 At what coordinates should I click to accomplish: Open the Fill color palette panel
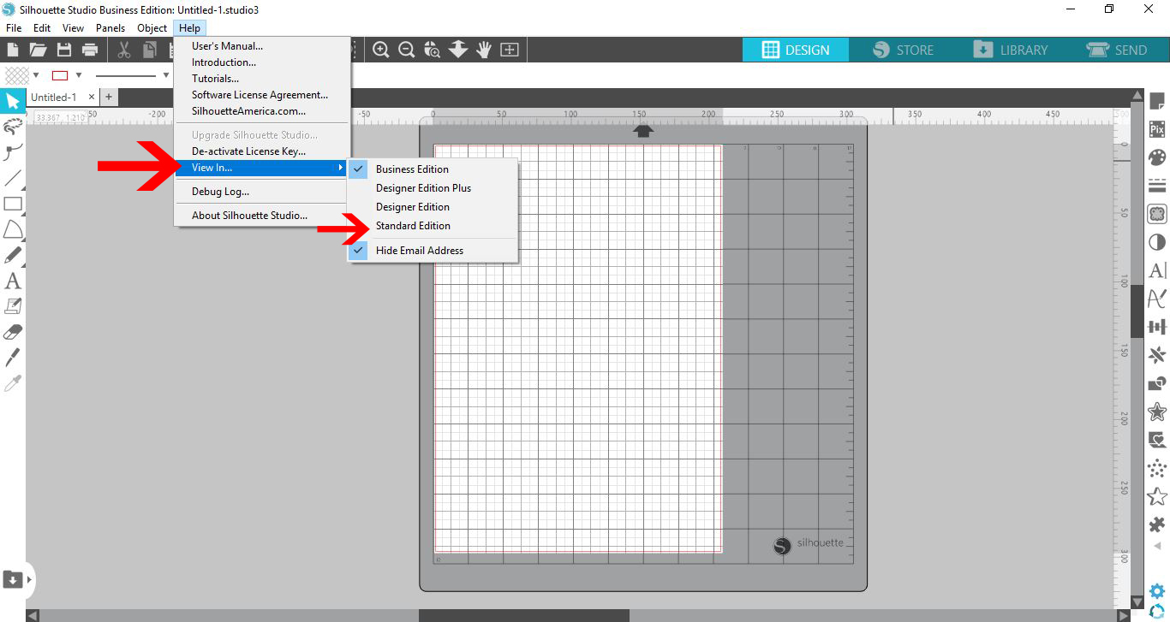coord(1157,157)
